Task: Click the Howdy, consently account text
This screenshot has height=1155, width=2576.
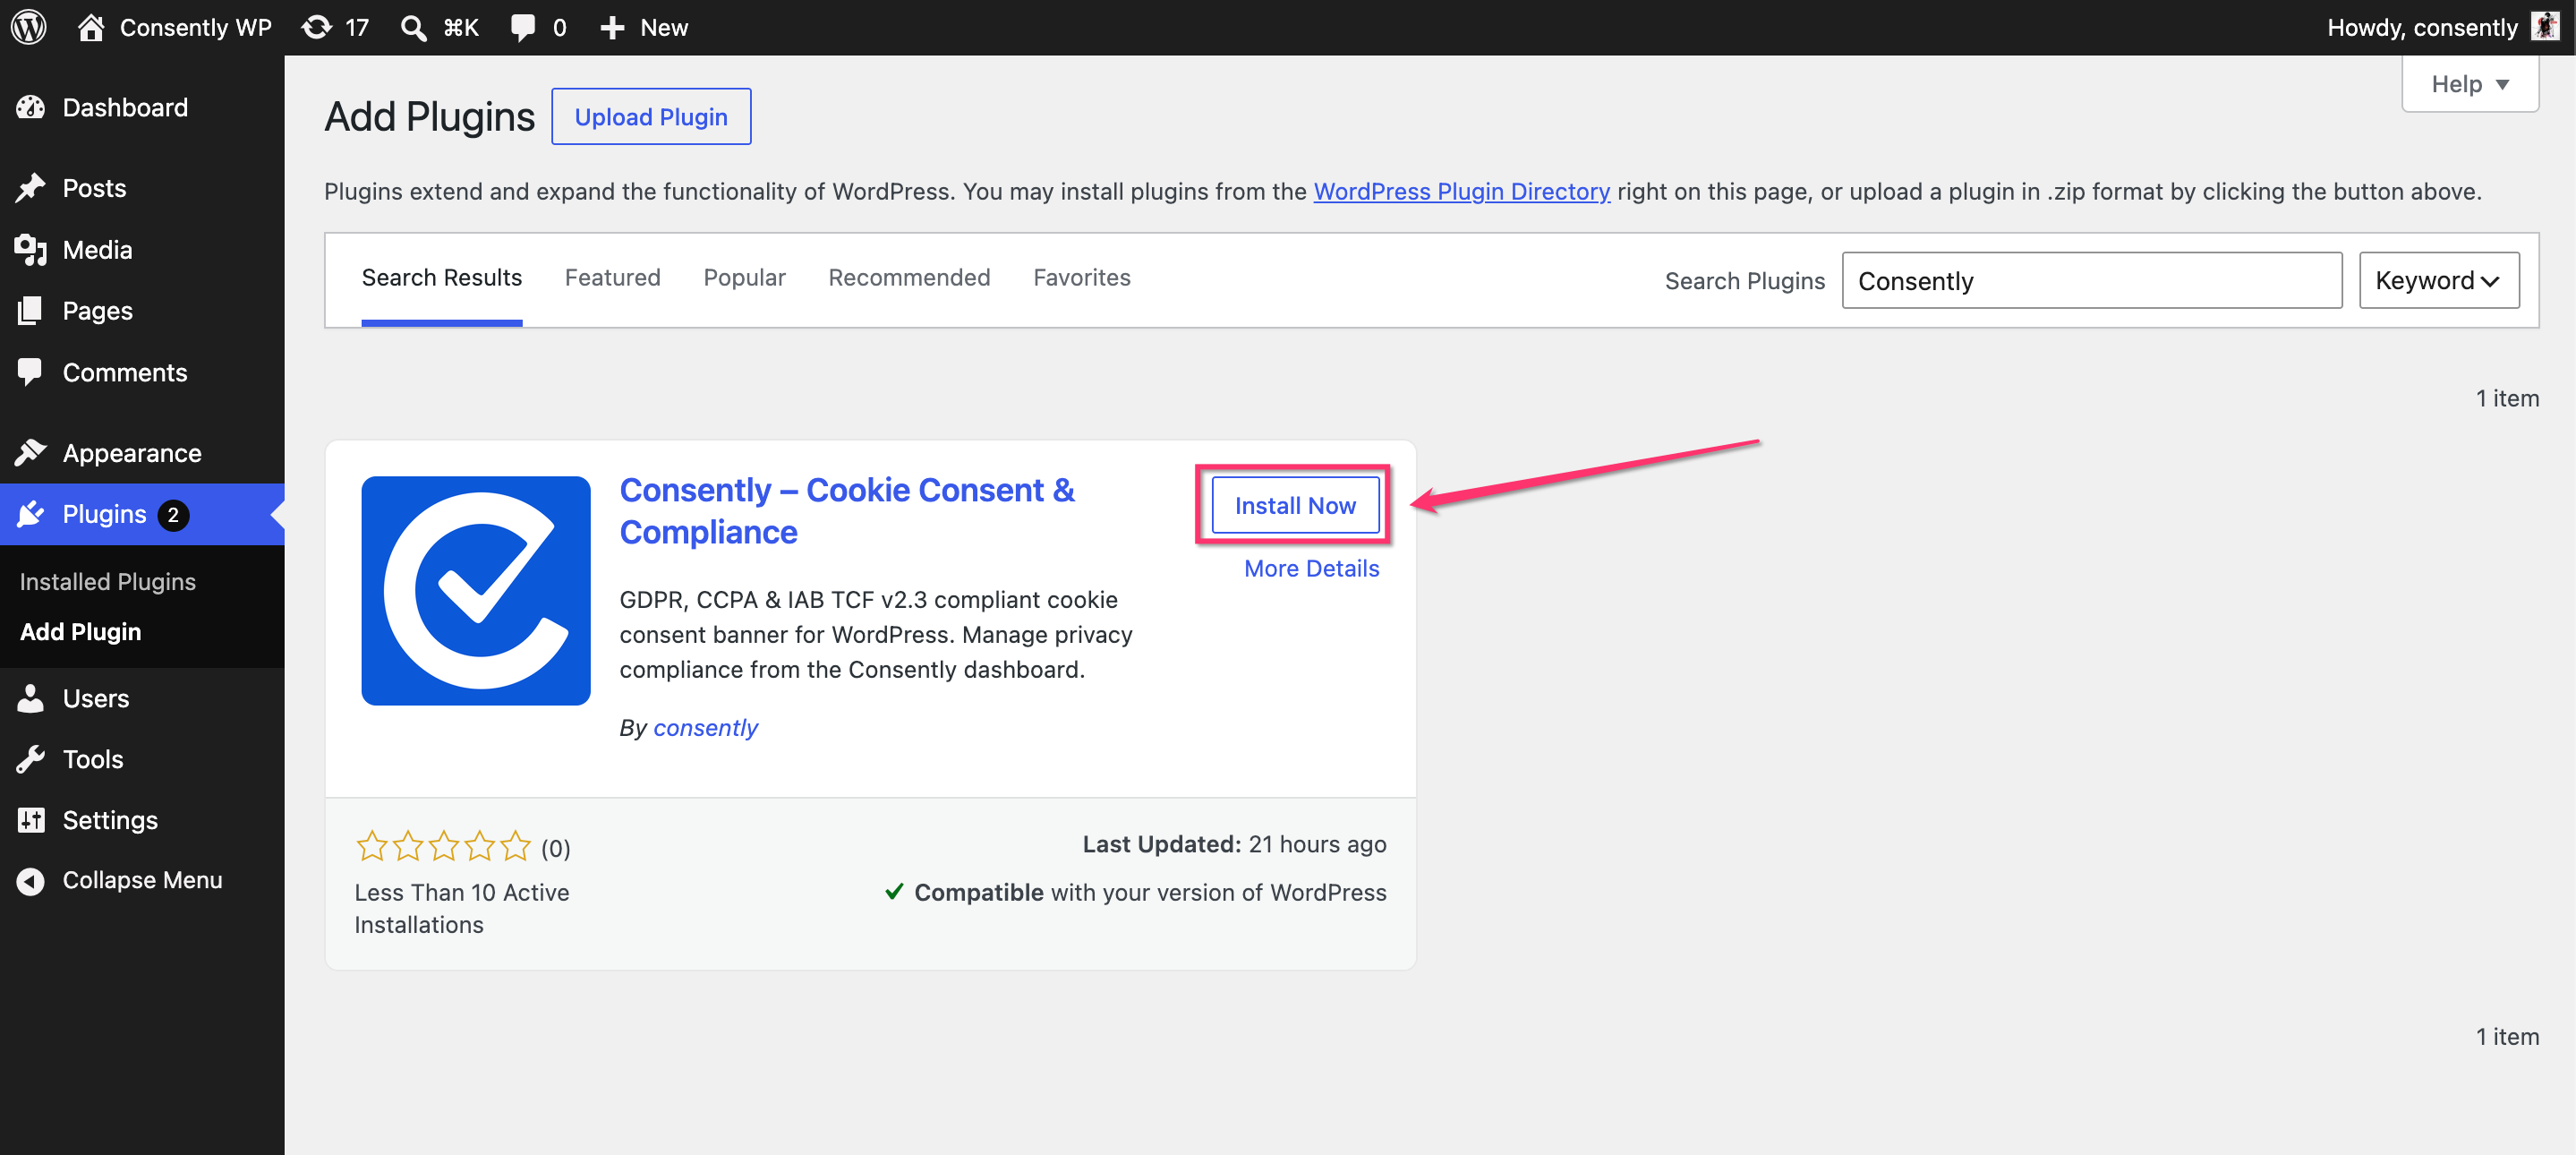Action: (x=2421, y=27)
